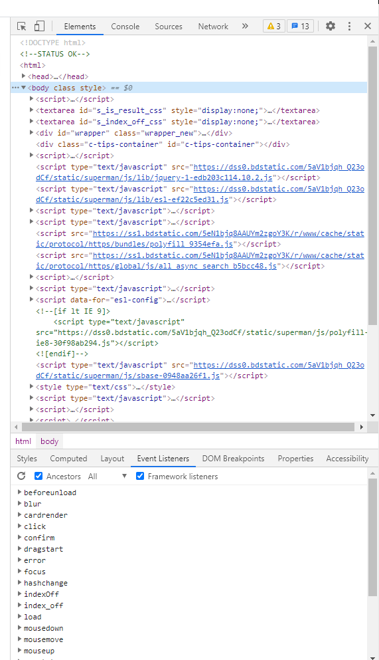Select the Event Listeners tab
Image resolution: width=379 pixels, height=660 pixels.
[x=163, y=459]
